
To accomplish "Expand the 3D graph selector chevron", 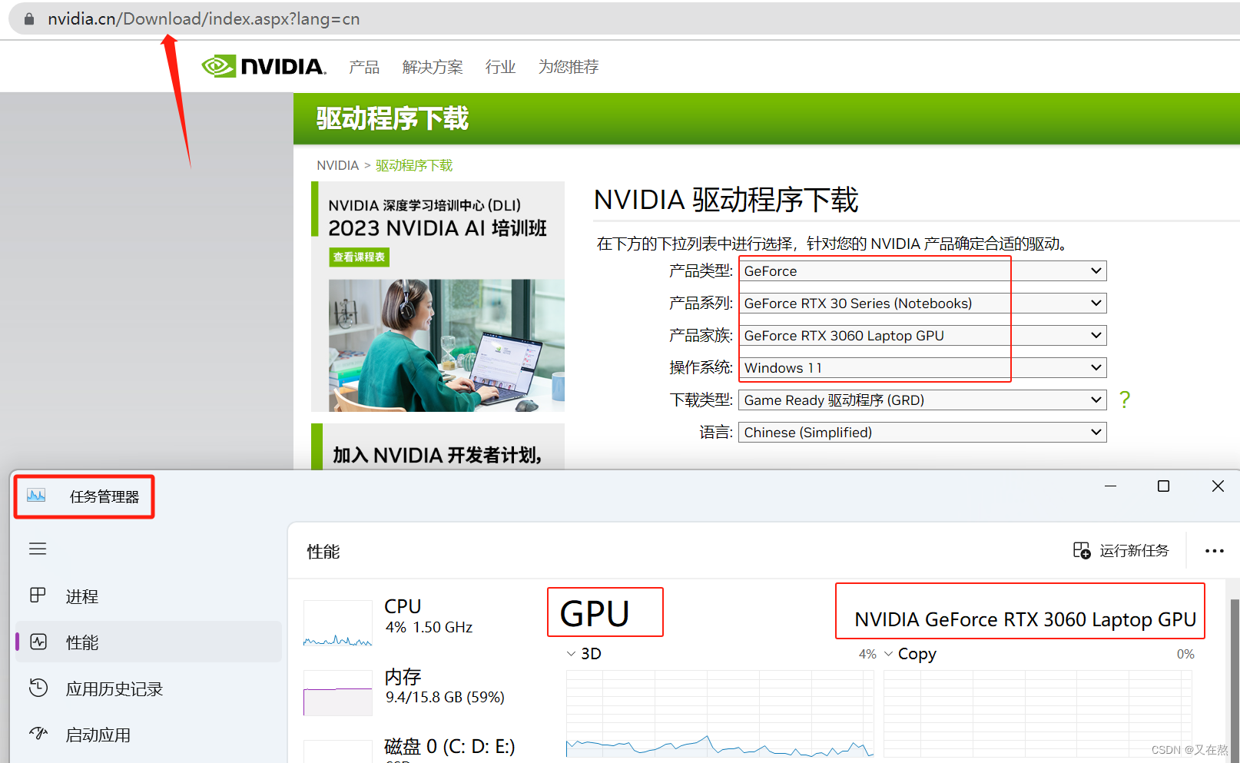I will pyautogui.click(x=570, y=653).
